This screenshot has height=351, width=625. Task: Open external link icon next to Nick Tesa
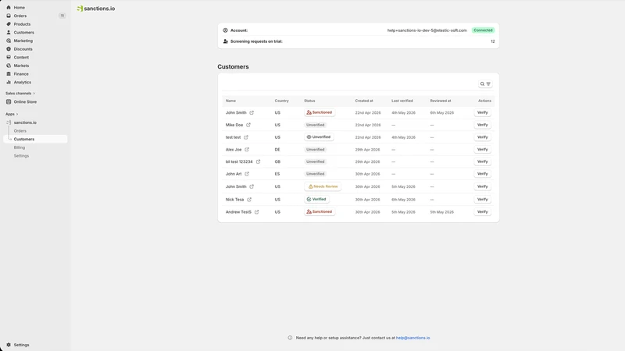click(x=249, y=200)
